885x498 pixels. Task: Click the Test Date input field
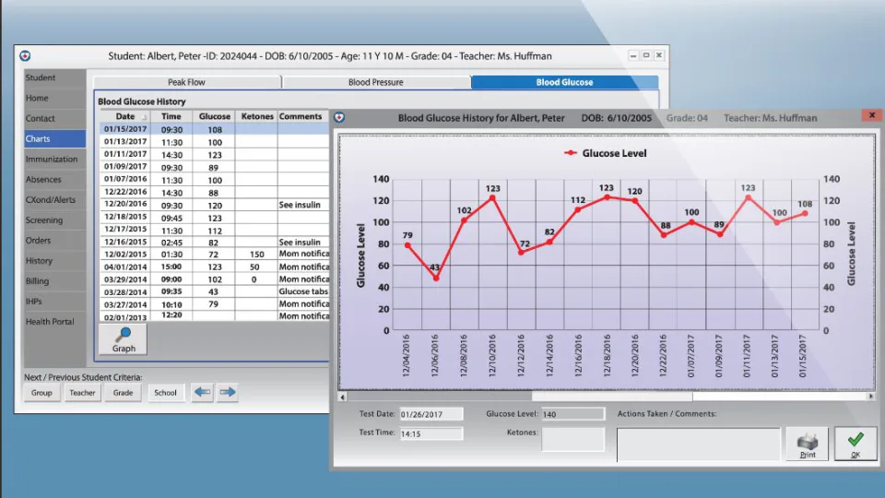pyautogui.click(x=431, y=414)
